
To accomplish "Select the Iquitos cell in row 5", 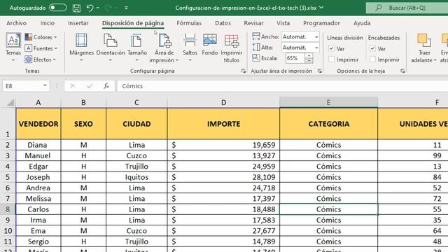I will [136, 177].
